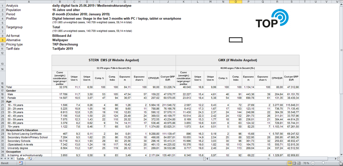Image resolution: width=343 pixels, height=166 pixels.
Task: Select row 16 header
Action: [x=3, y=87]
